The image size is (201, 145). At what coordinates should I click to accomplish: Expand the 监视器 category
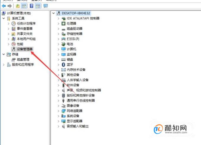point(58,54)
